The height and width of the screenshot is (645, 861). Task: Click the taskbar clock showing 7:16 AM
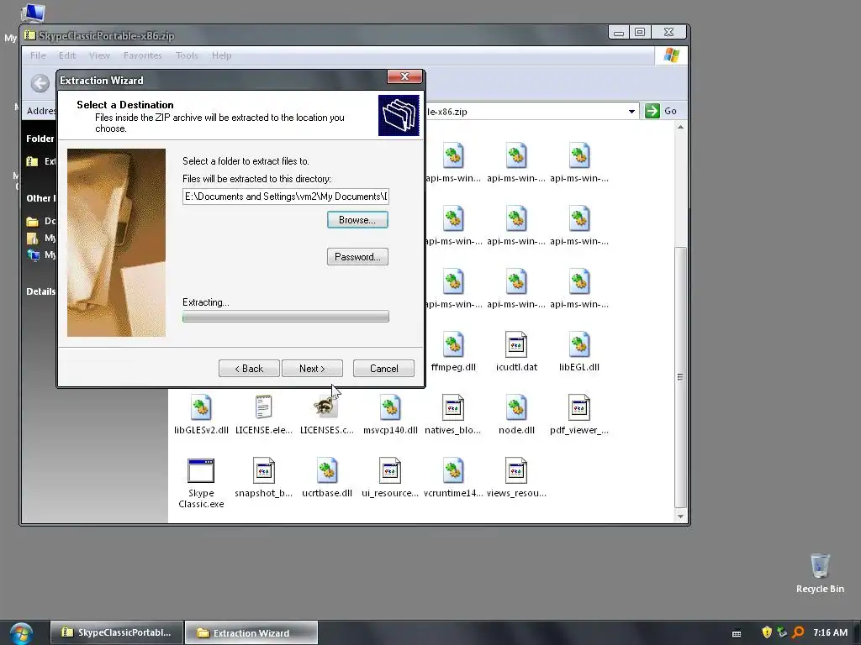(830, 632)
